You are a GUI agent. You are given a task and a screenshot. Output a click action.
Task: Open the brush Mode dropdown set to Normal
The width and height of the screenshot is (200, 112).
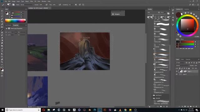coord(27,5)
